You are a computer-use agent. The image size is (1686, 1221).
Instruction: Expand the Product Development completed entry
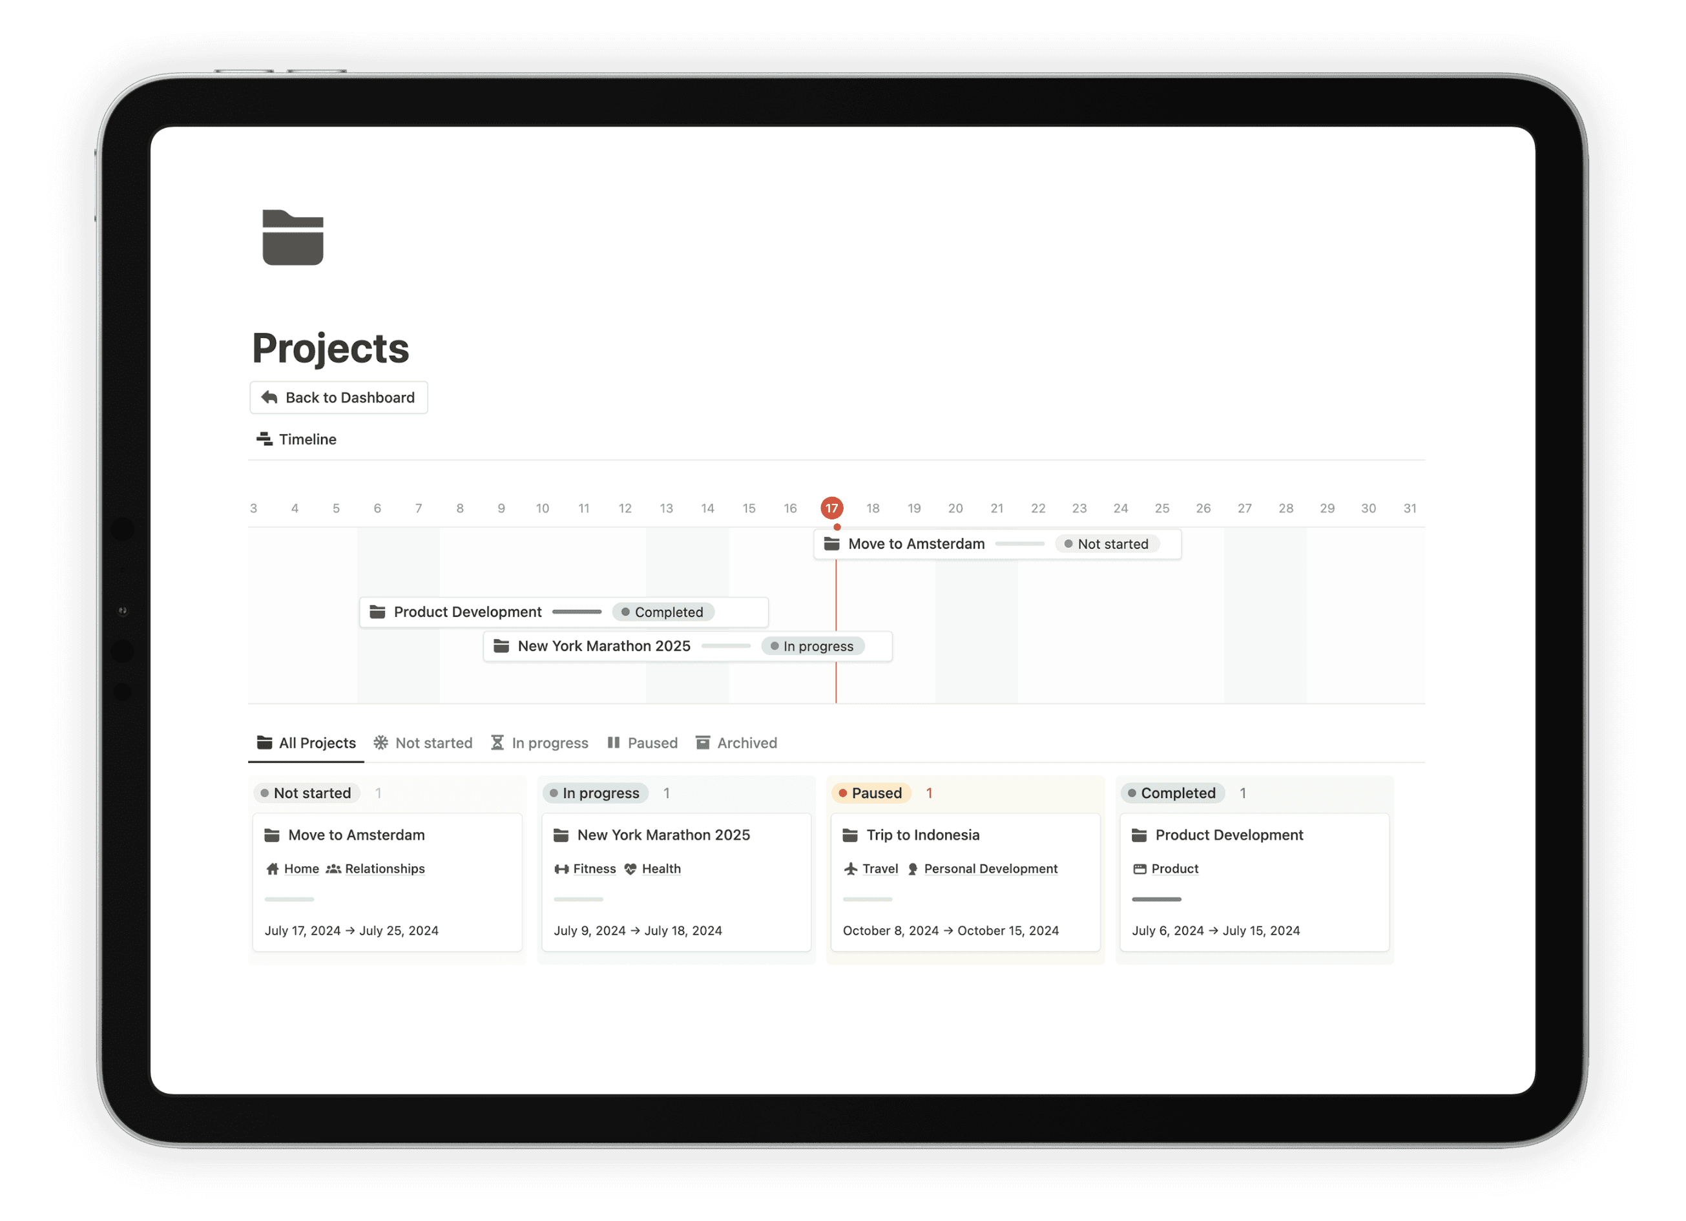click(x=1228, y=833)
